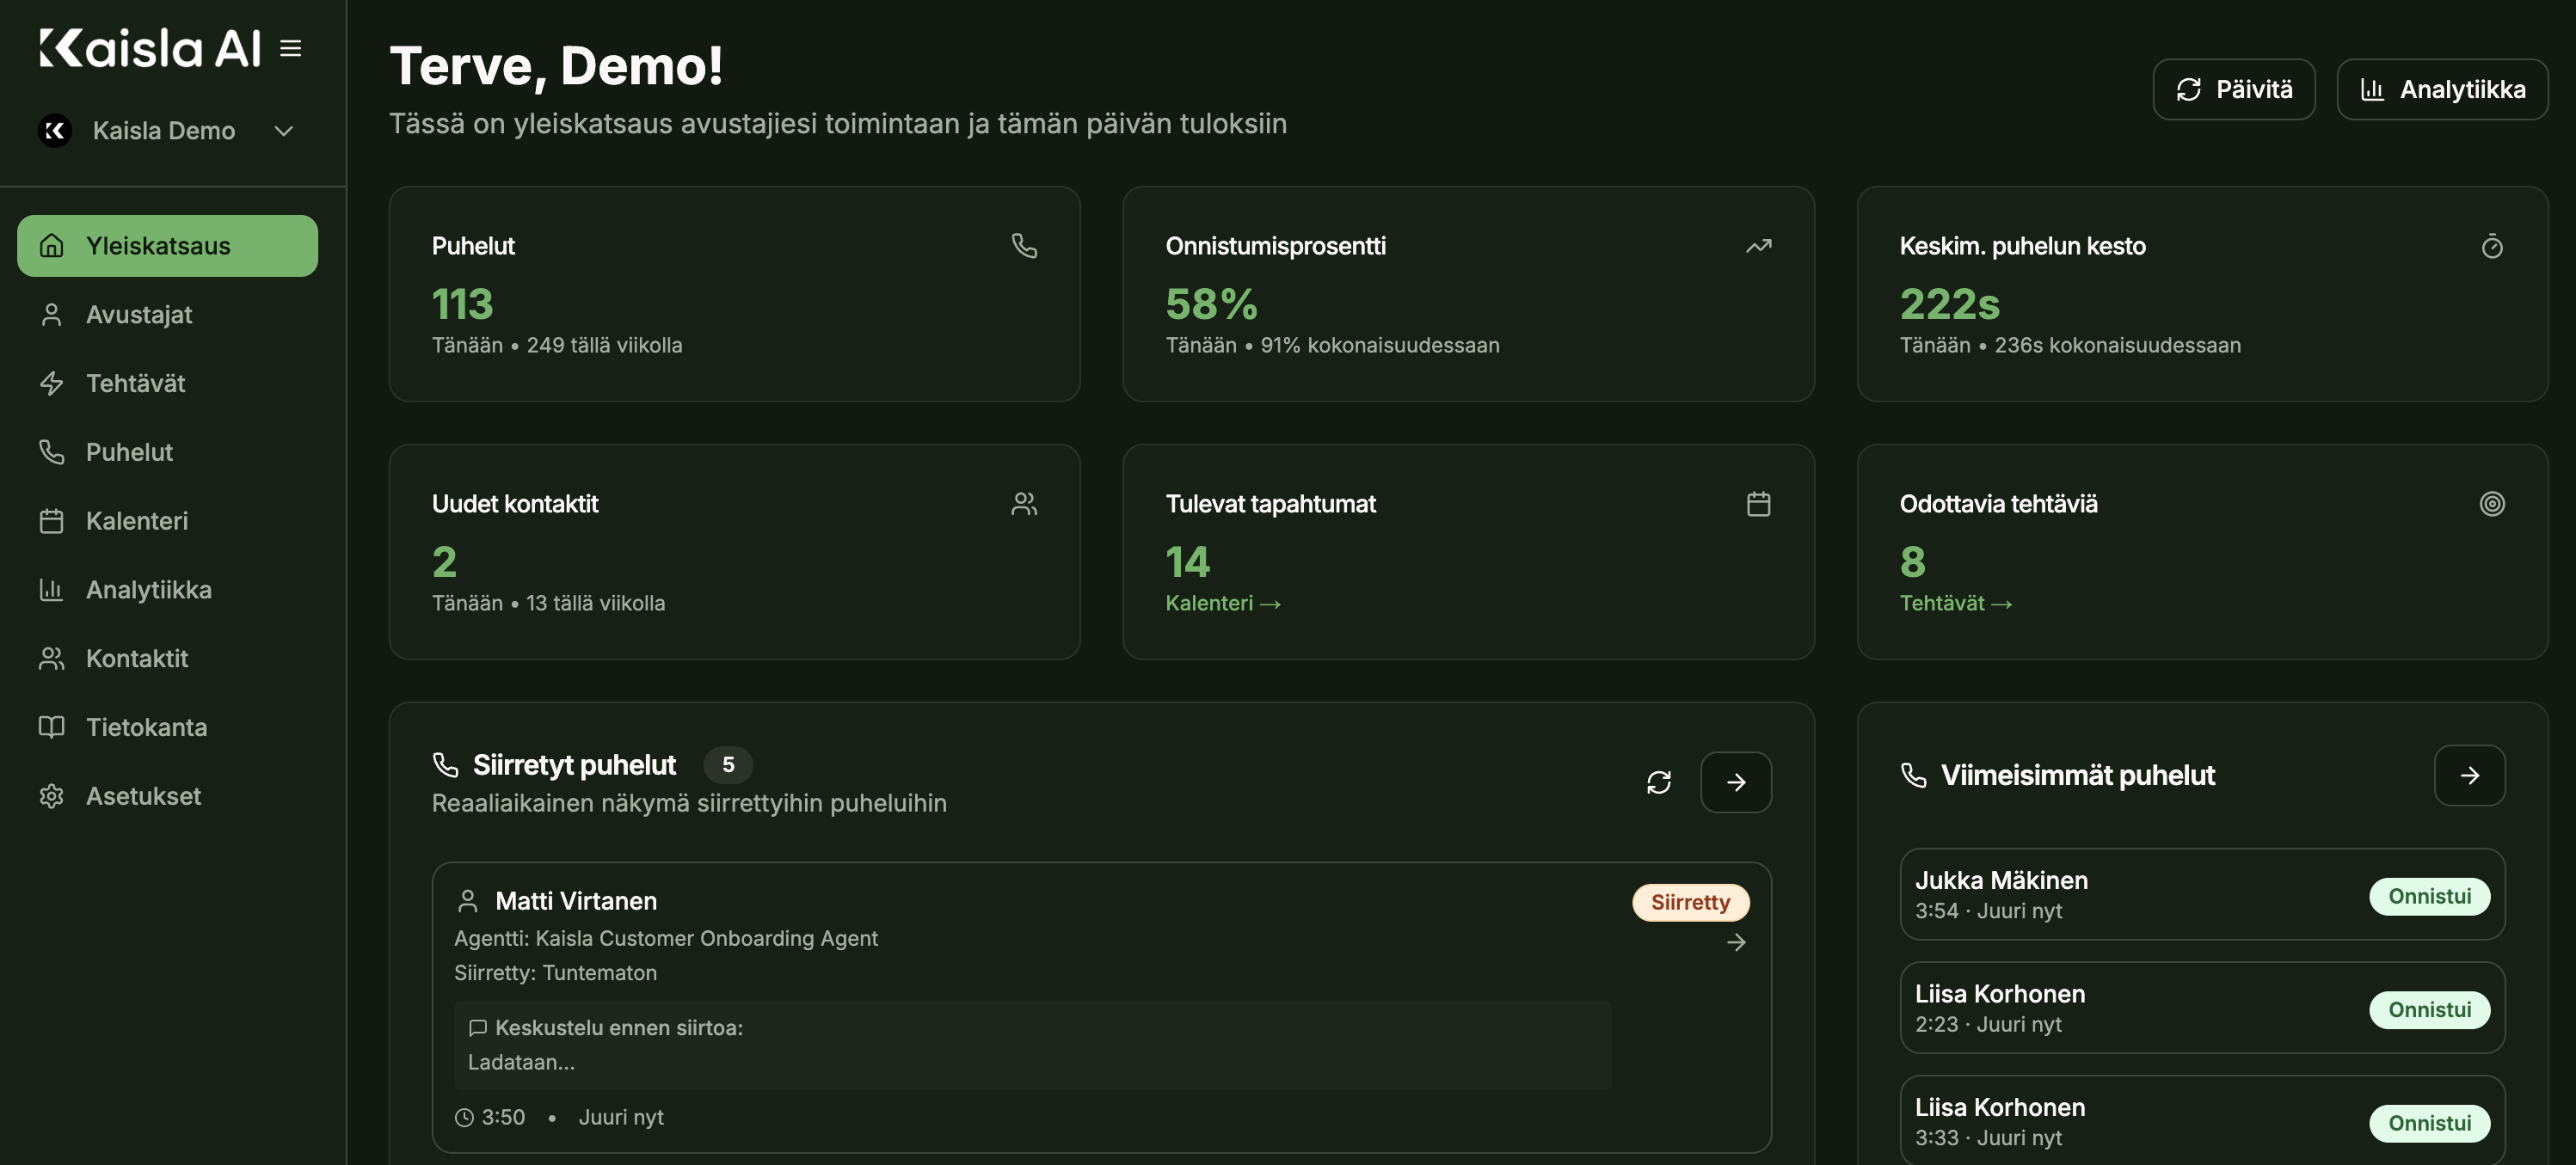Screen dimensions: 2576x1165
Task: Open the Kalenteri link in Tulevat tapahtumat
Action: [x=1222, y=603]
